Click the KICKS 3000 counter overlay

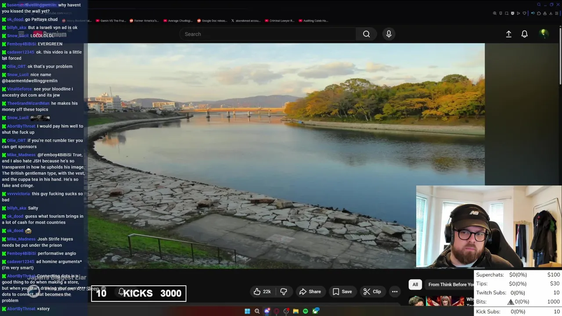pyautogui.click(x=138, y=294)
